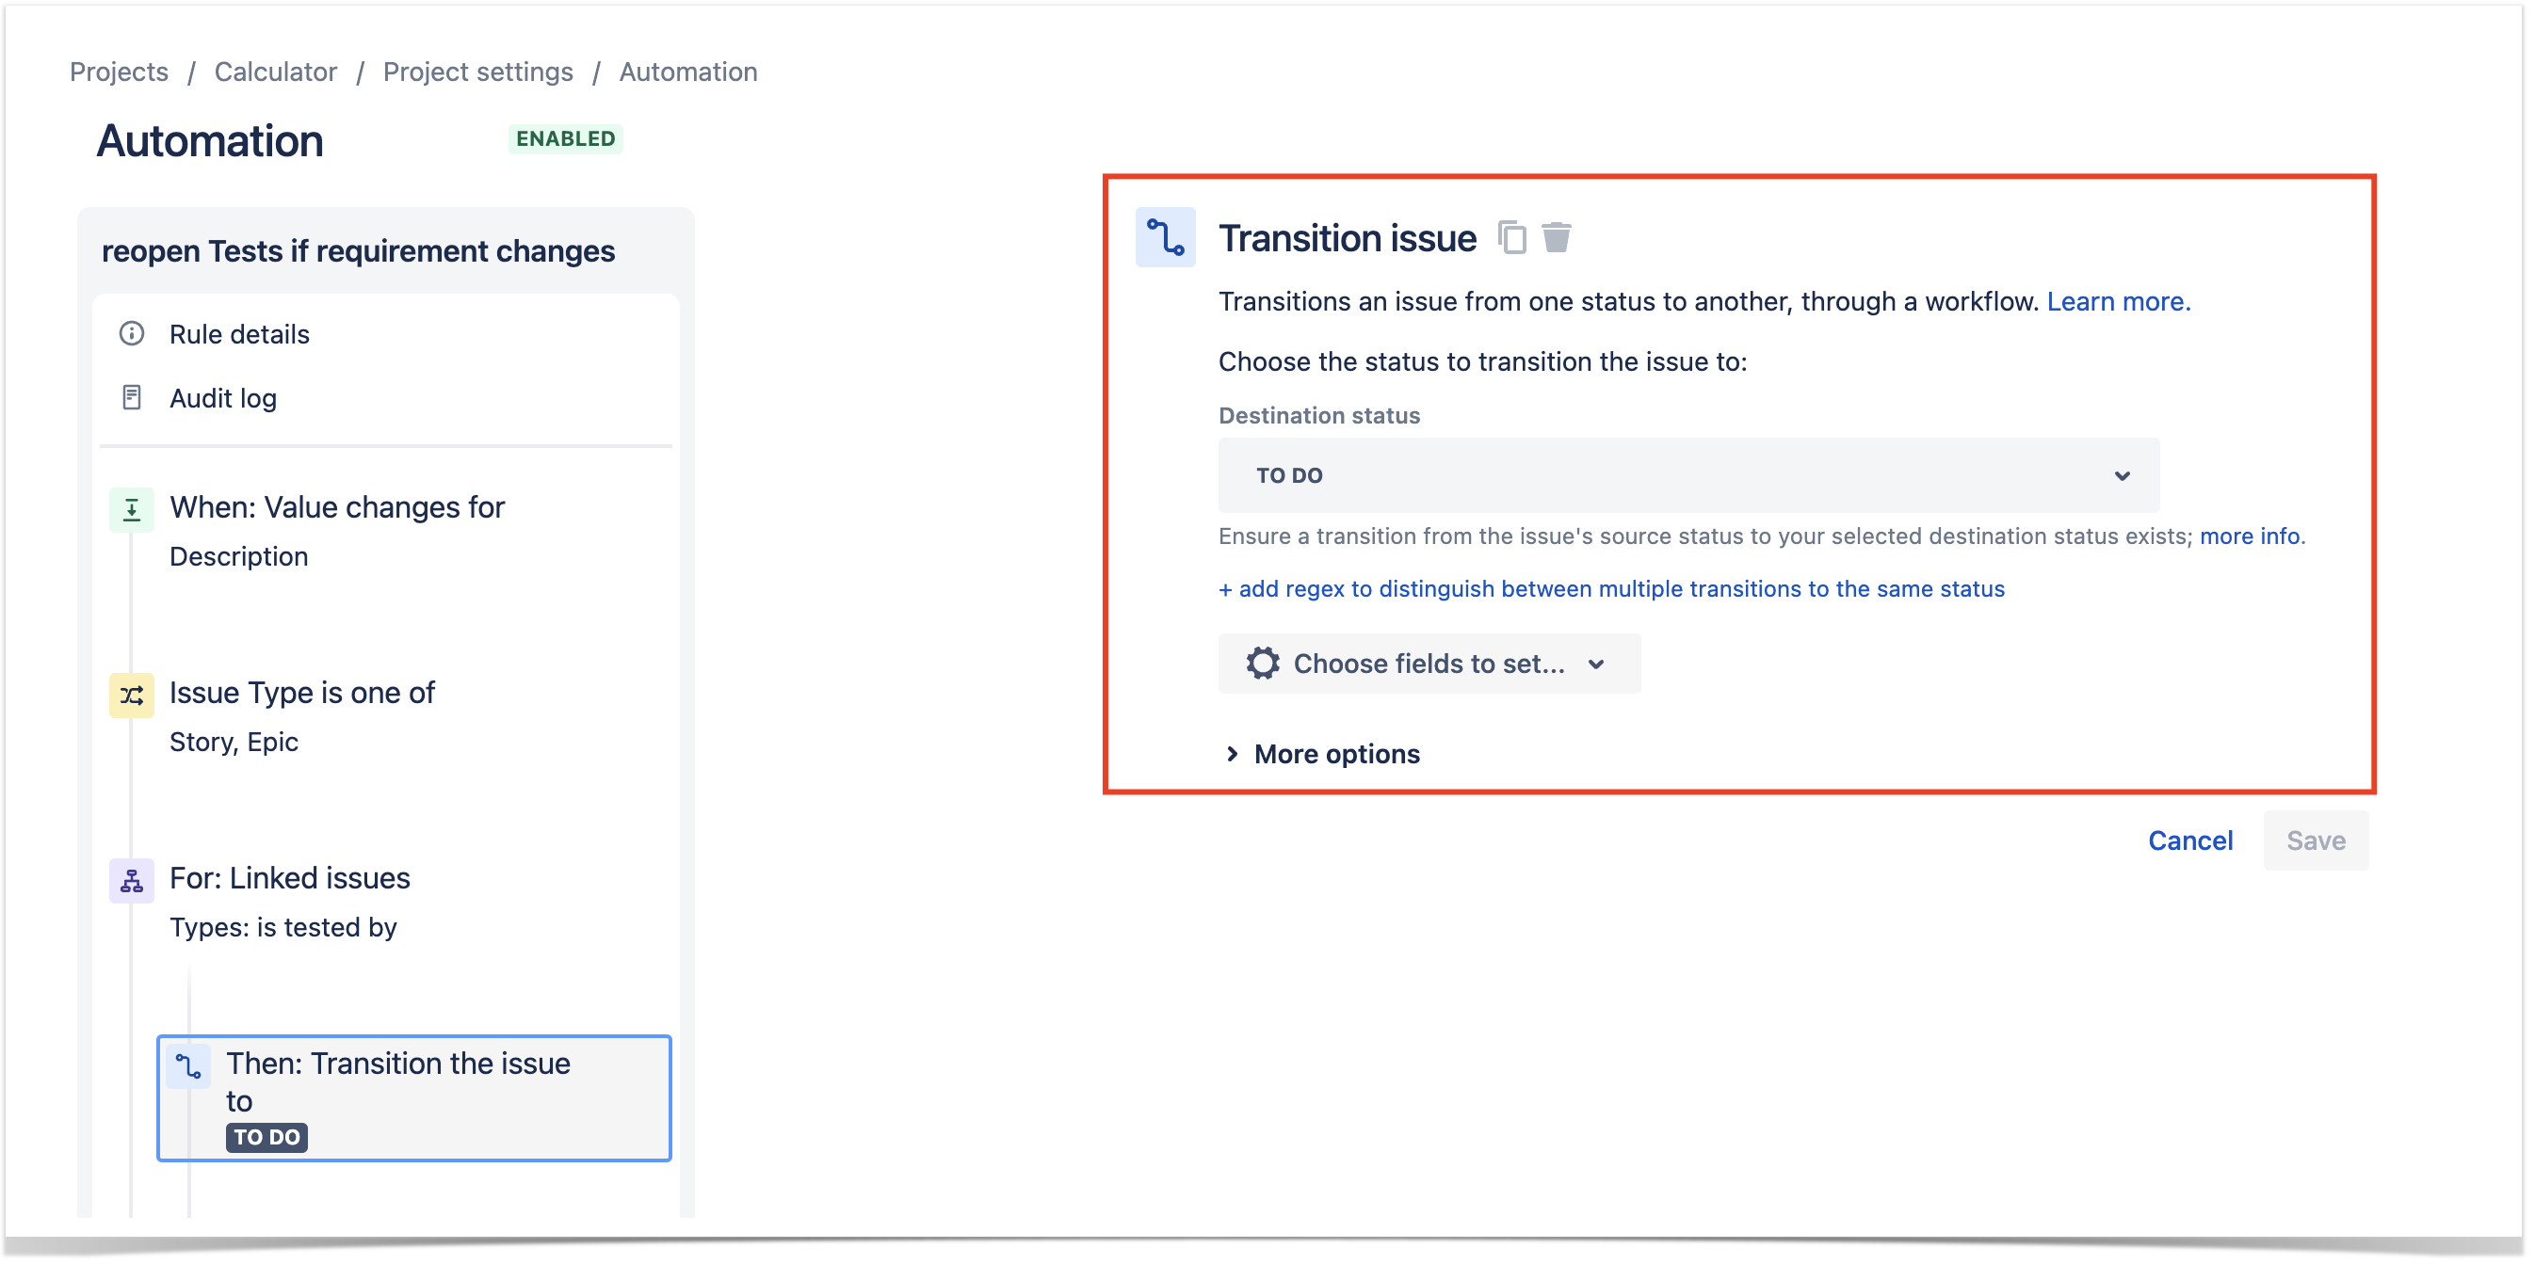Click the Automation page heading

(x=210, y=140)
